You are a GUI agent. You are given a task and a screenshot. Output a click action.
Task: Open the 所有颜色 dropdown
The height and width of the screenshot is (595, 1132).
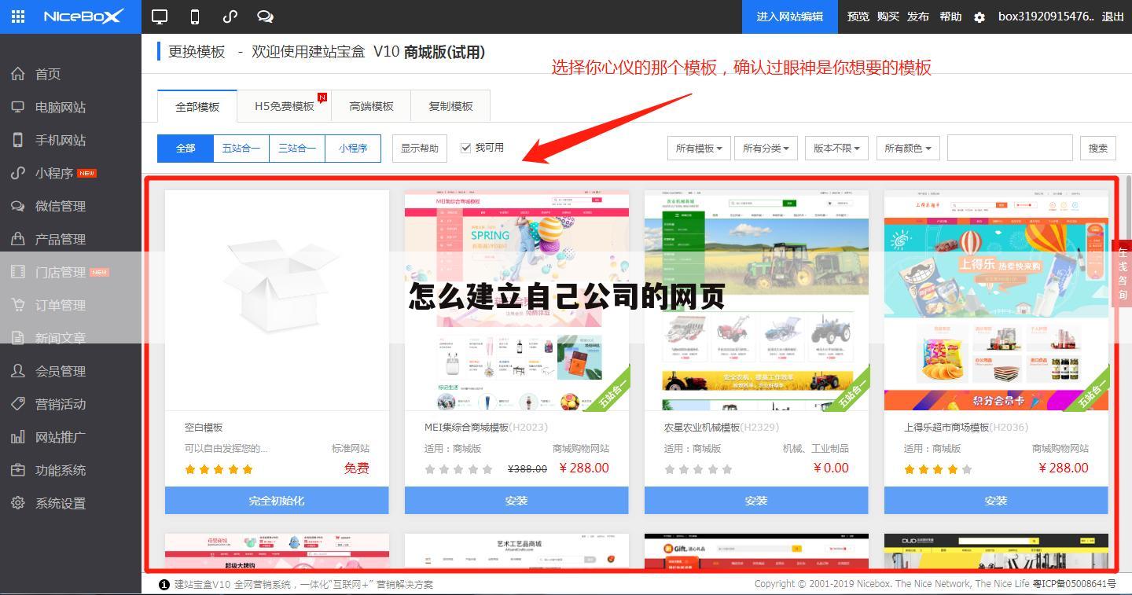(x=907, y=148)
